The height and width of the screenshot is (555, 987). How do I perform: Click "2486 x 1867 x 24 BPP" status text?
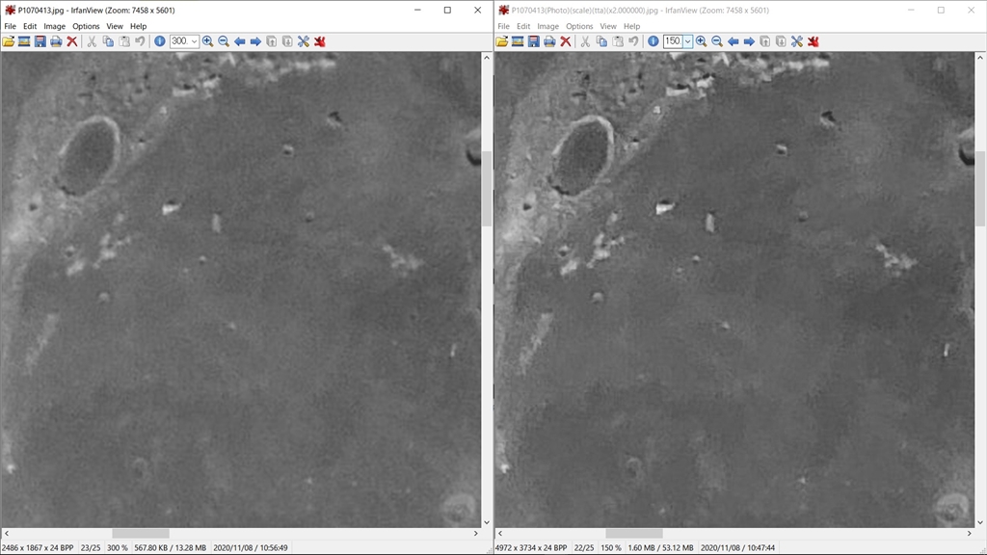pos(38,548)
